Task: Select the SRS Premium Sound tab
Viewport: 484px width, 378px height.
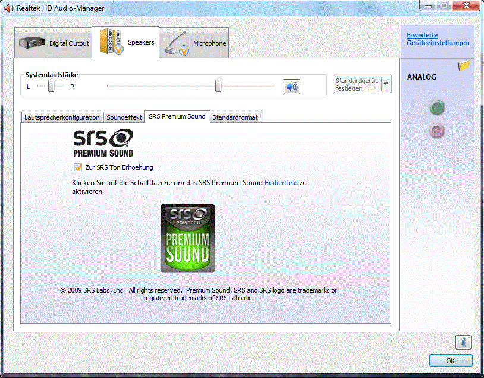Action: point(177,116)
